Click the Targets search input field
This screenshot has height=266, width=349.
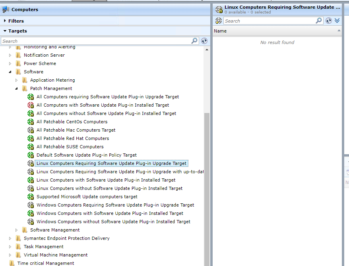coord(95,41)
